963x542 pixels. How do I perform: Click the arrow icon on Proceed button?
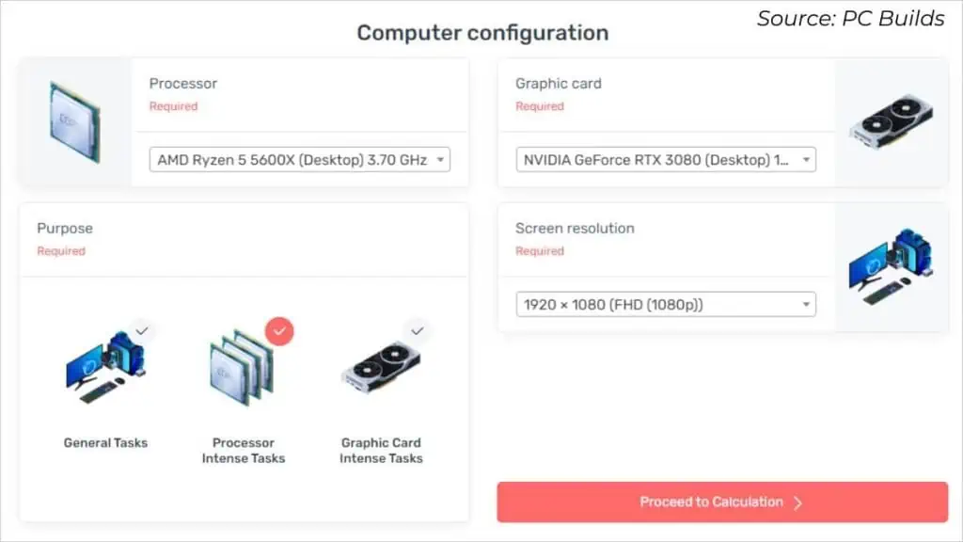click(797, 502)
